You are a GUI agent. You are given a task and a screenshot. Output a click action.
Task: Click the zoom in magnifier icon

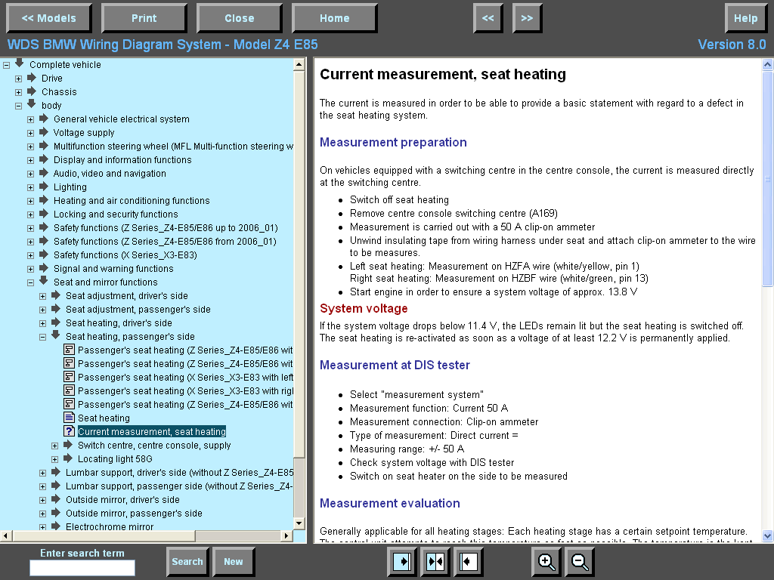(x=546, y=561)
